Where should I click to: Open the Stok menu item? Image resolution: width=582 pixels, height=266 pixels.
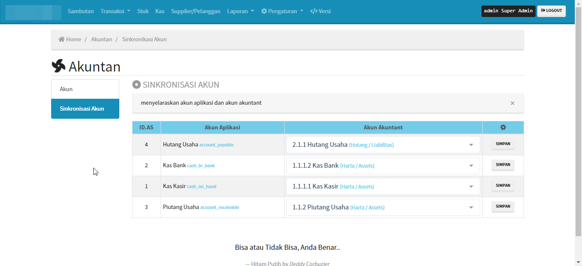[143, 11]
